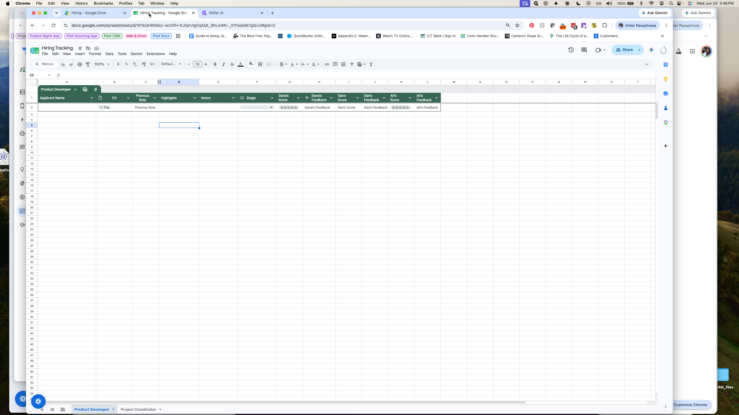Click Add sheet plus icon
This screenshot has width=739, height=415.
point(42,410)
